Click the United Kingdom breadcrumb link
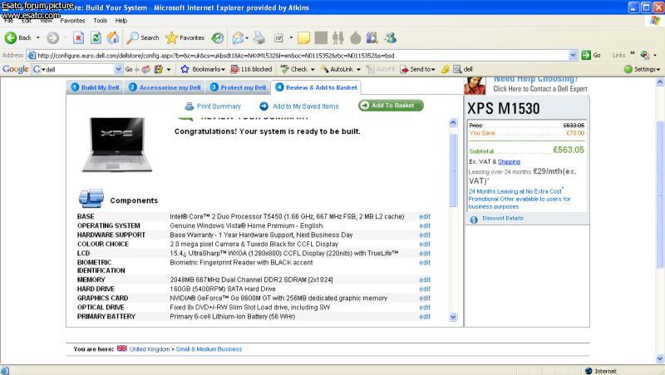 click(150, 349)
